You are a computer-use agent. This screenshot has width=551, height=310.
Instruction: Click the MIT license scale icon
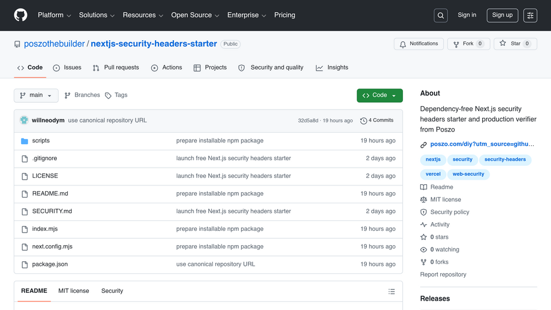point(424,200)
